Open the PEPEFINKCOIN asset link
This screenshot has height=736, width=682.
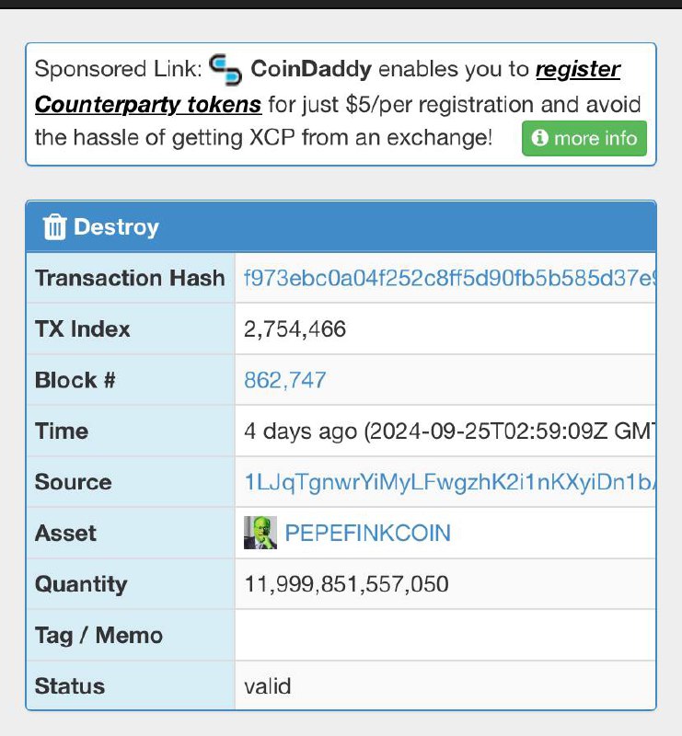368,534
